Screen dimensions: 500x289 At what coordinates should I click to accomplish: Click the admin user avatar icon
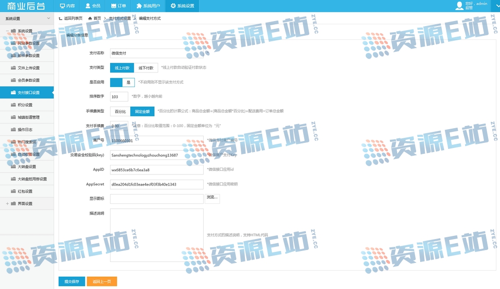coord(459,6)
